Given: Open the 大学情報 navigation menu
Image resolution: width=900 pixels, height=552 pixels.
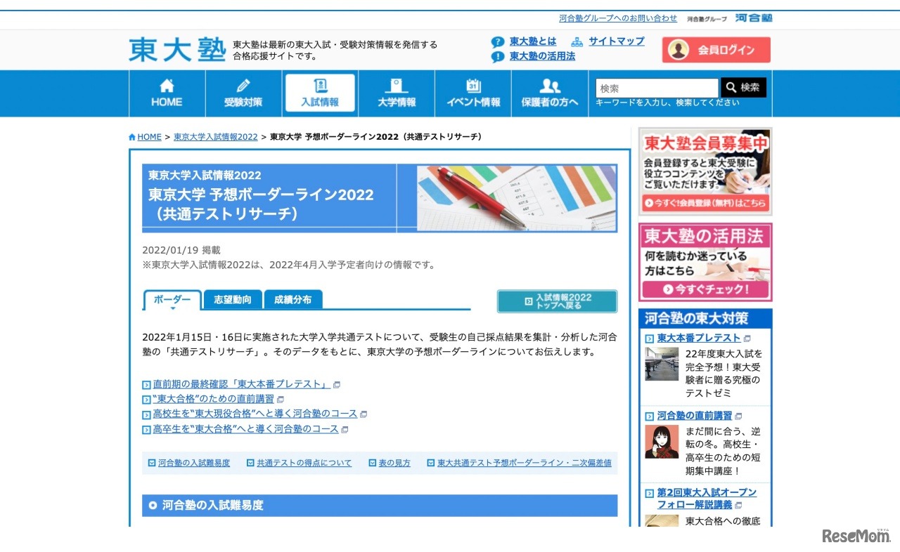Looking at the screenshot, I should click(397, 93).
